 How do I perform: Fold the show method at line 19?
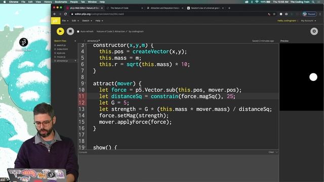[86, 147]
